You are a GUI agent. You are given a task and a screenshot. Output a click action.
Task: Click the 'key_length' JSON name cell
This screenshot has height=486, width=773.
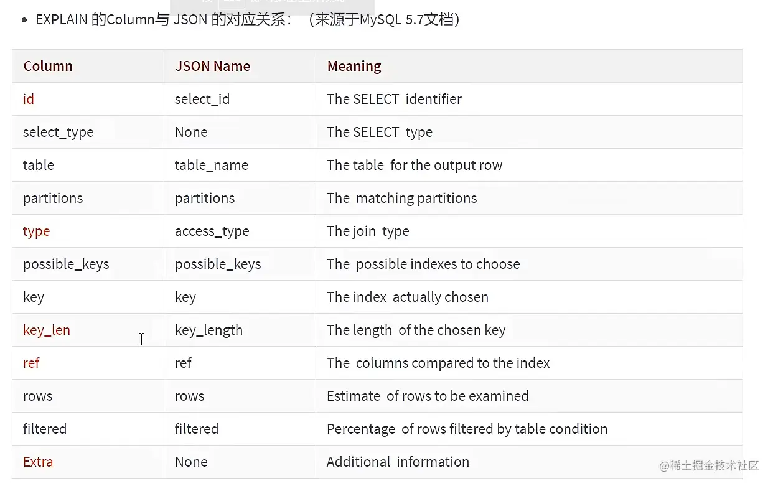pos(208,330)
